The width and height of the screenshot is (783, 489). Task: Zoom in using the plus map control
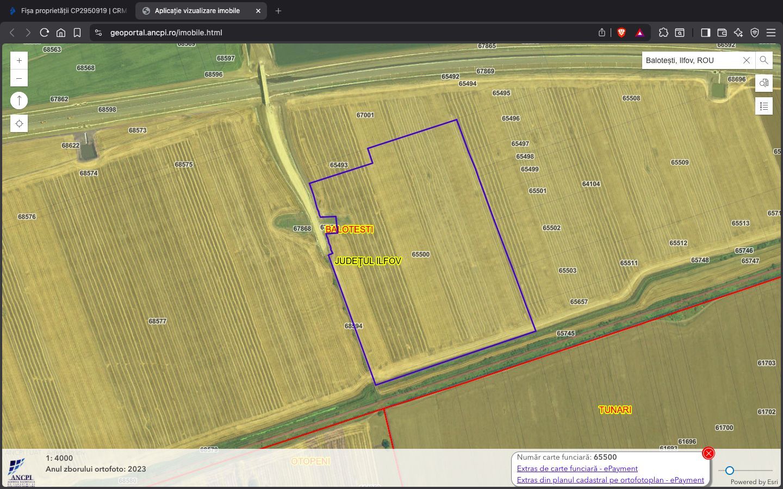tap(19, 60)
